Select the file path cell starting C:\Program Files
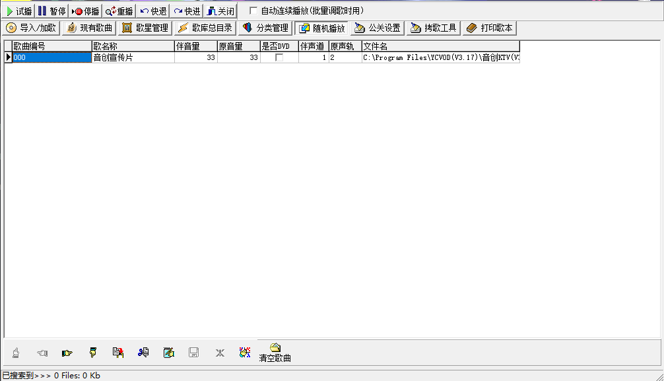Image resolution: width=664 pixels, height=381 pixels. tap(441, 57)
